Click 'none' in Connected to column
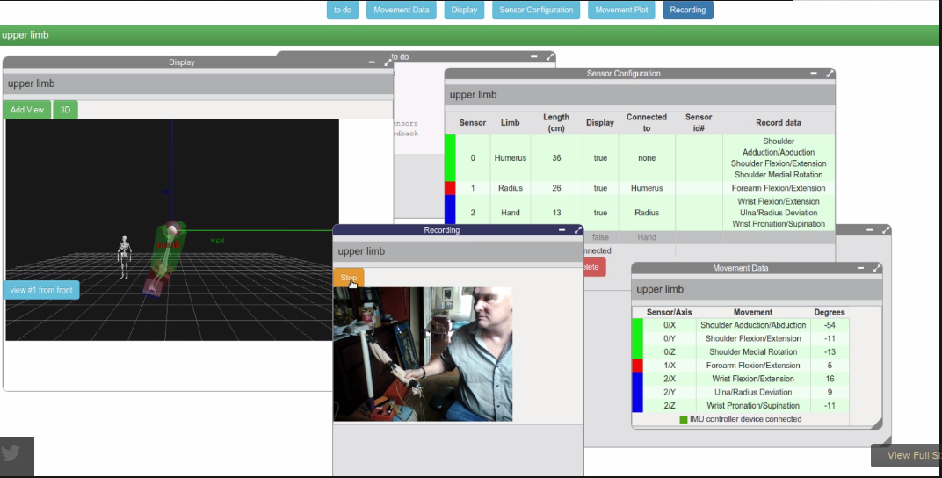This screenshot has width=942, height=478. pos(647,158)
